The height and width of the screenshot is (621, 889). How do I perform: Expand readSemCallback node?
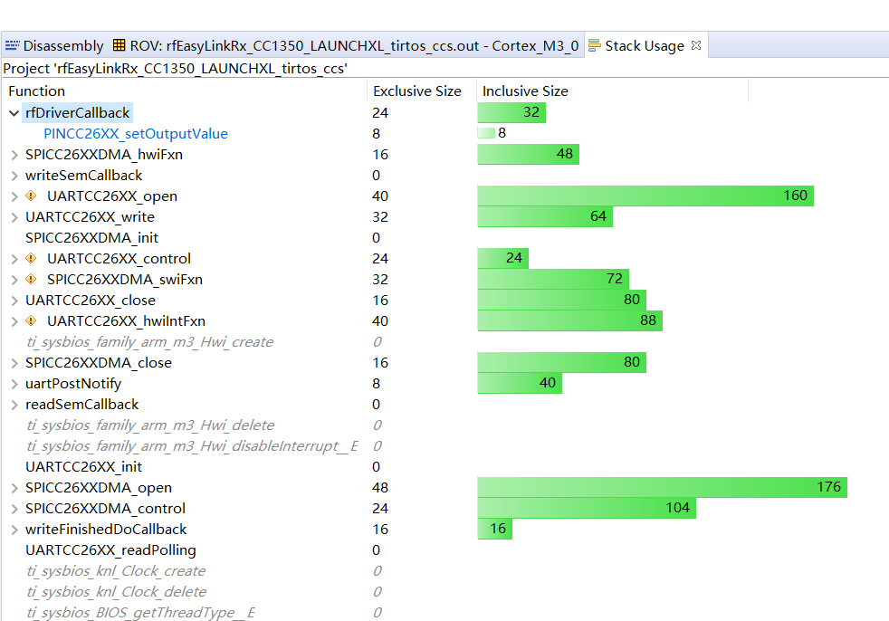coord(14,405)
